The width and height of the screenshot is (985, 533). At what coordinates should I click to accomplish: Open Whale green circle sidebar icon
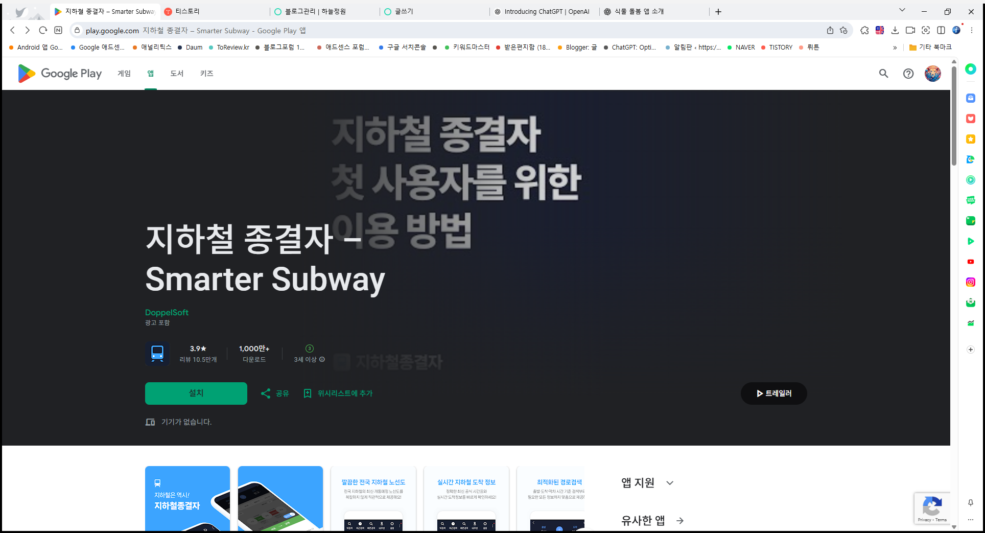click(971, 69)
